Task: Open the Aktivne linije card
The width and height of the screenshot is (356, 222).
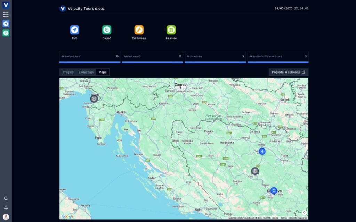Action: (x=215, y=57)
